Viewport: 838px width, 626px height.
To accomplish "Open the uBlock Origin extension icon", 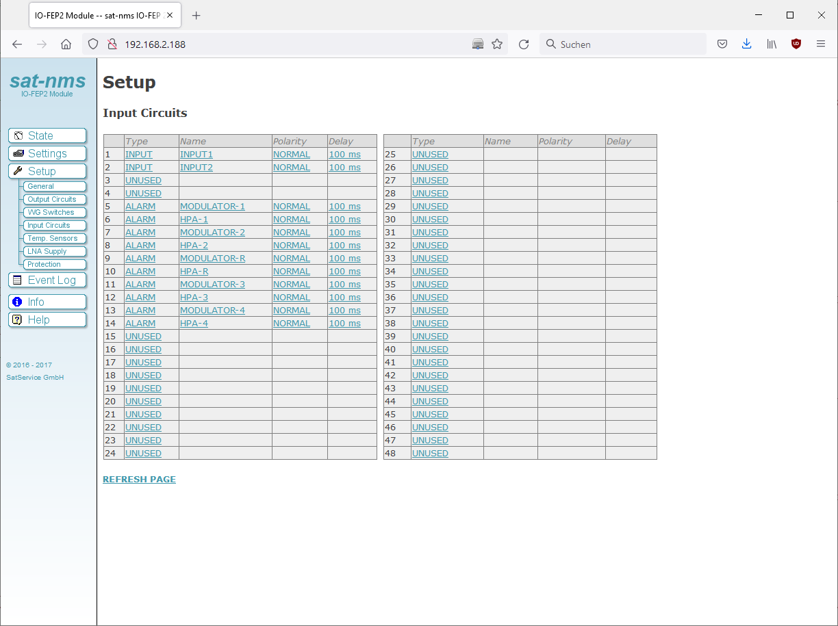I will click(x=796, y=44).
